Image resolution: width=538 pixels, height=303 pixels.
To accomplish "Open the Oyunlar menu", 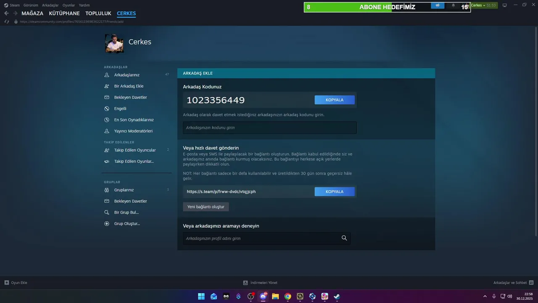I will click(69, 5).
